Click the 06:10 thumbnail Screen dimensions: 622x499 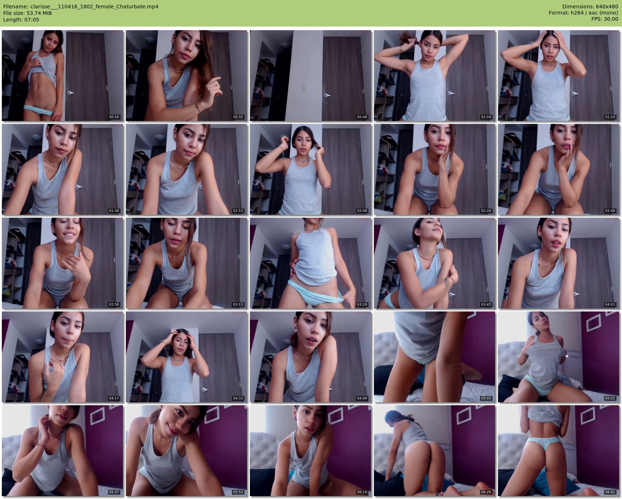pyautogui.click(x=311, y=451)
